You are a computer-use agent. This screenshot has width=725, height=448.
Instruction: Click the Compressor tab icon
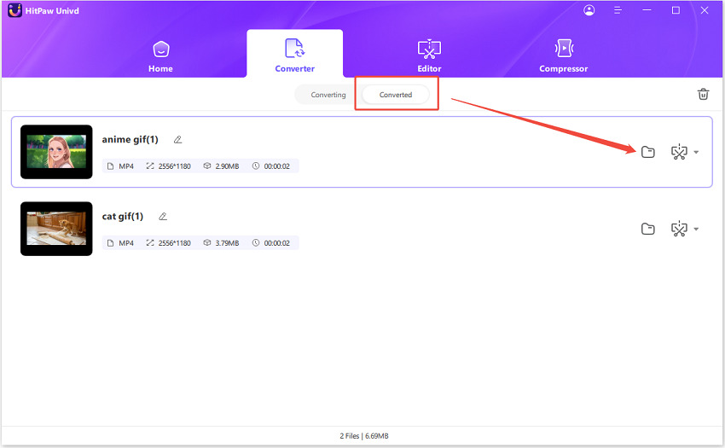click(x=564, y=48)
